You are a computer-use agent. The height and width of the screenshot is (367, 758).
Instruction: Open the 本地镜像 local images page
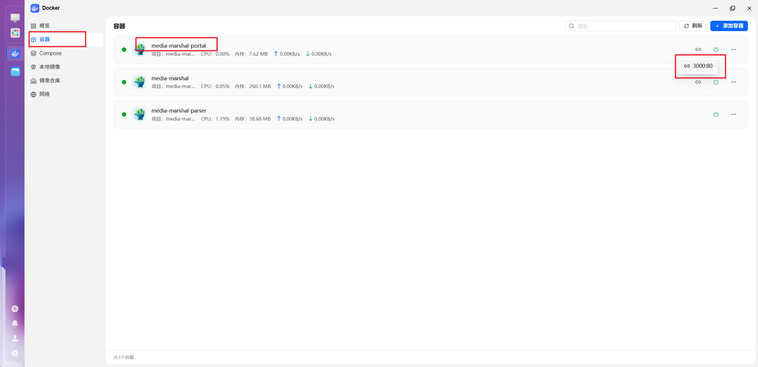(66, 67)
